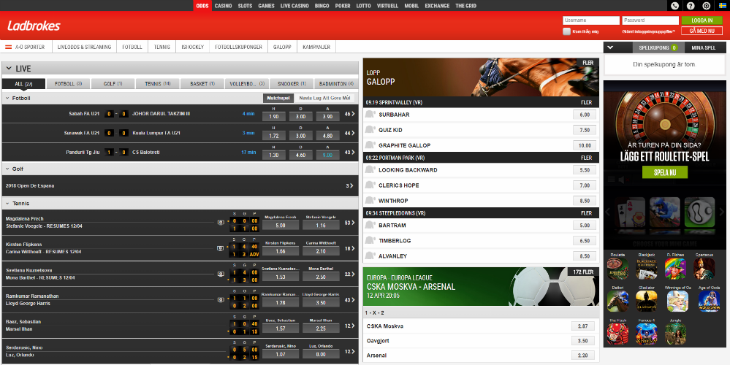Switch to the SNOOKER live tab
The width and height of the screenshot is (730, 365).
point(292,84)
